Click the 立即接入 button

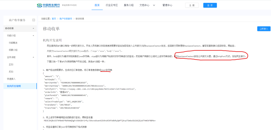point(264,29)
